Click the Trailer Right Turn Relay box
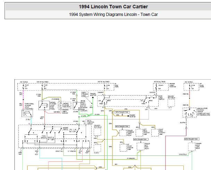This screenshot has height=170, width=211. point(192,147)
